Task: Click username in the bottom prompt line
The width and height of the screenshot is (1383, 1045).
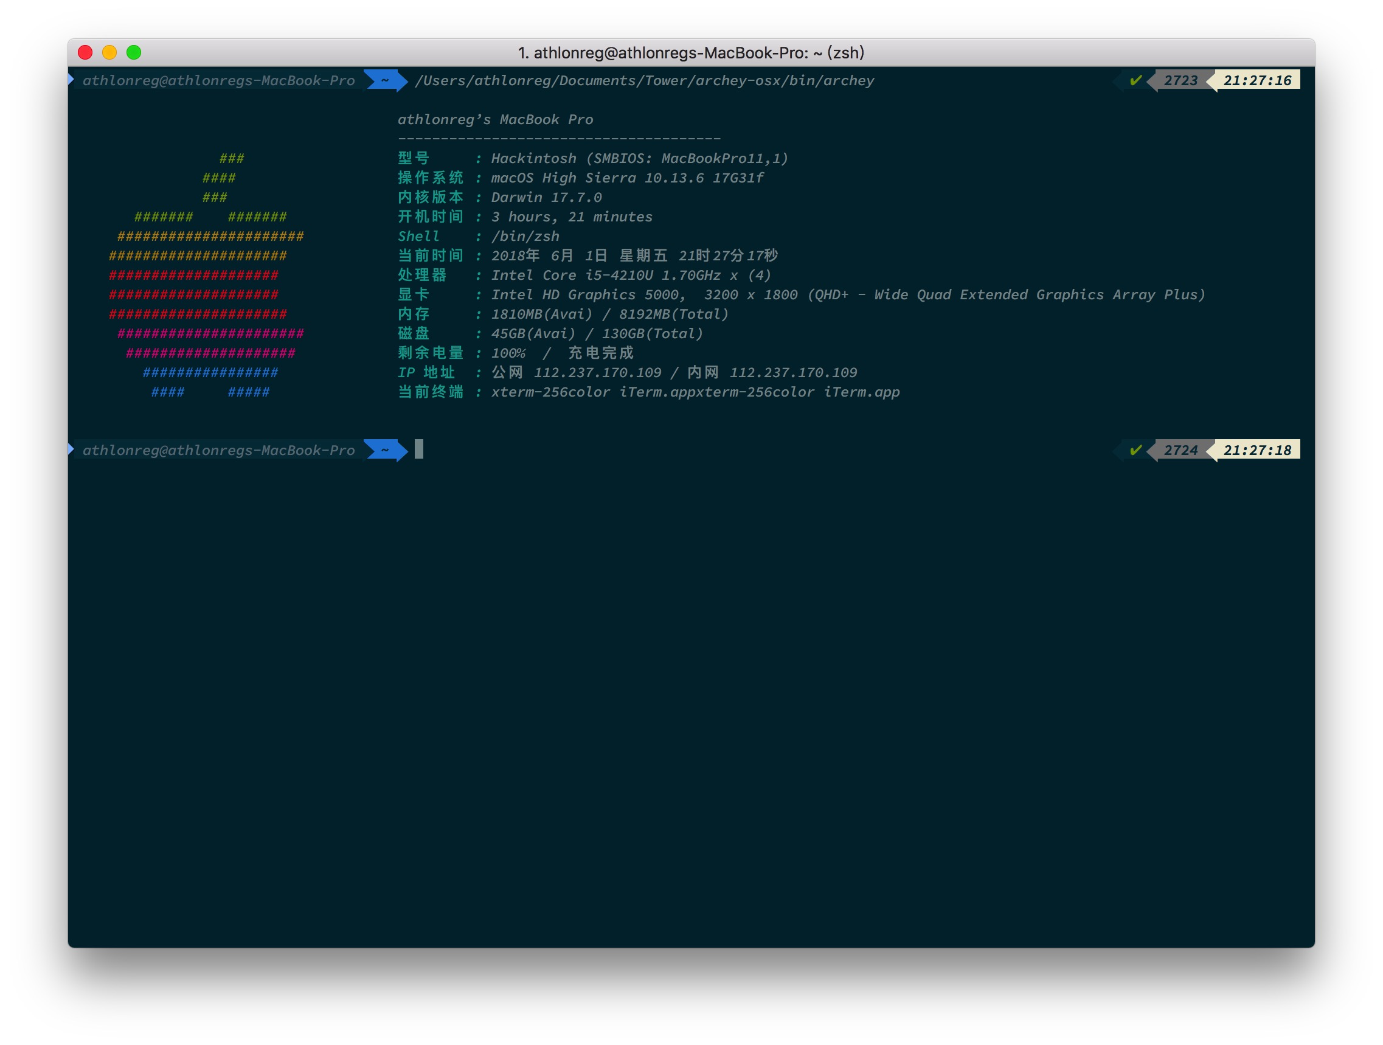Action: click(x=218, y=450)
